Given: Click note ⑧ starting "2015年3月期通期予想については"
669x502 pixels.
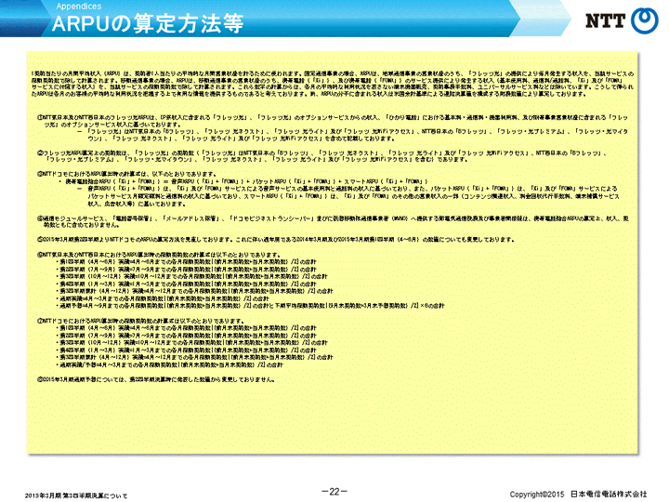Looking at the screenshot, I should pos(156,379).
